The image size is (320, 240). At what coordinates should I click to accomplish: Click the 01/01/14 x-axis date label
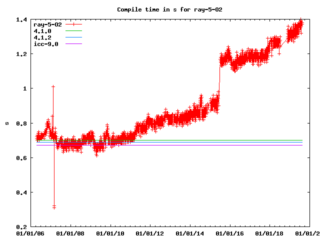click(x=190, y=233)
